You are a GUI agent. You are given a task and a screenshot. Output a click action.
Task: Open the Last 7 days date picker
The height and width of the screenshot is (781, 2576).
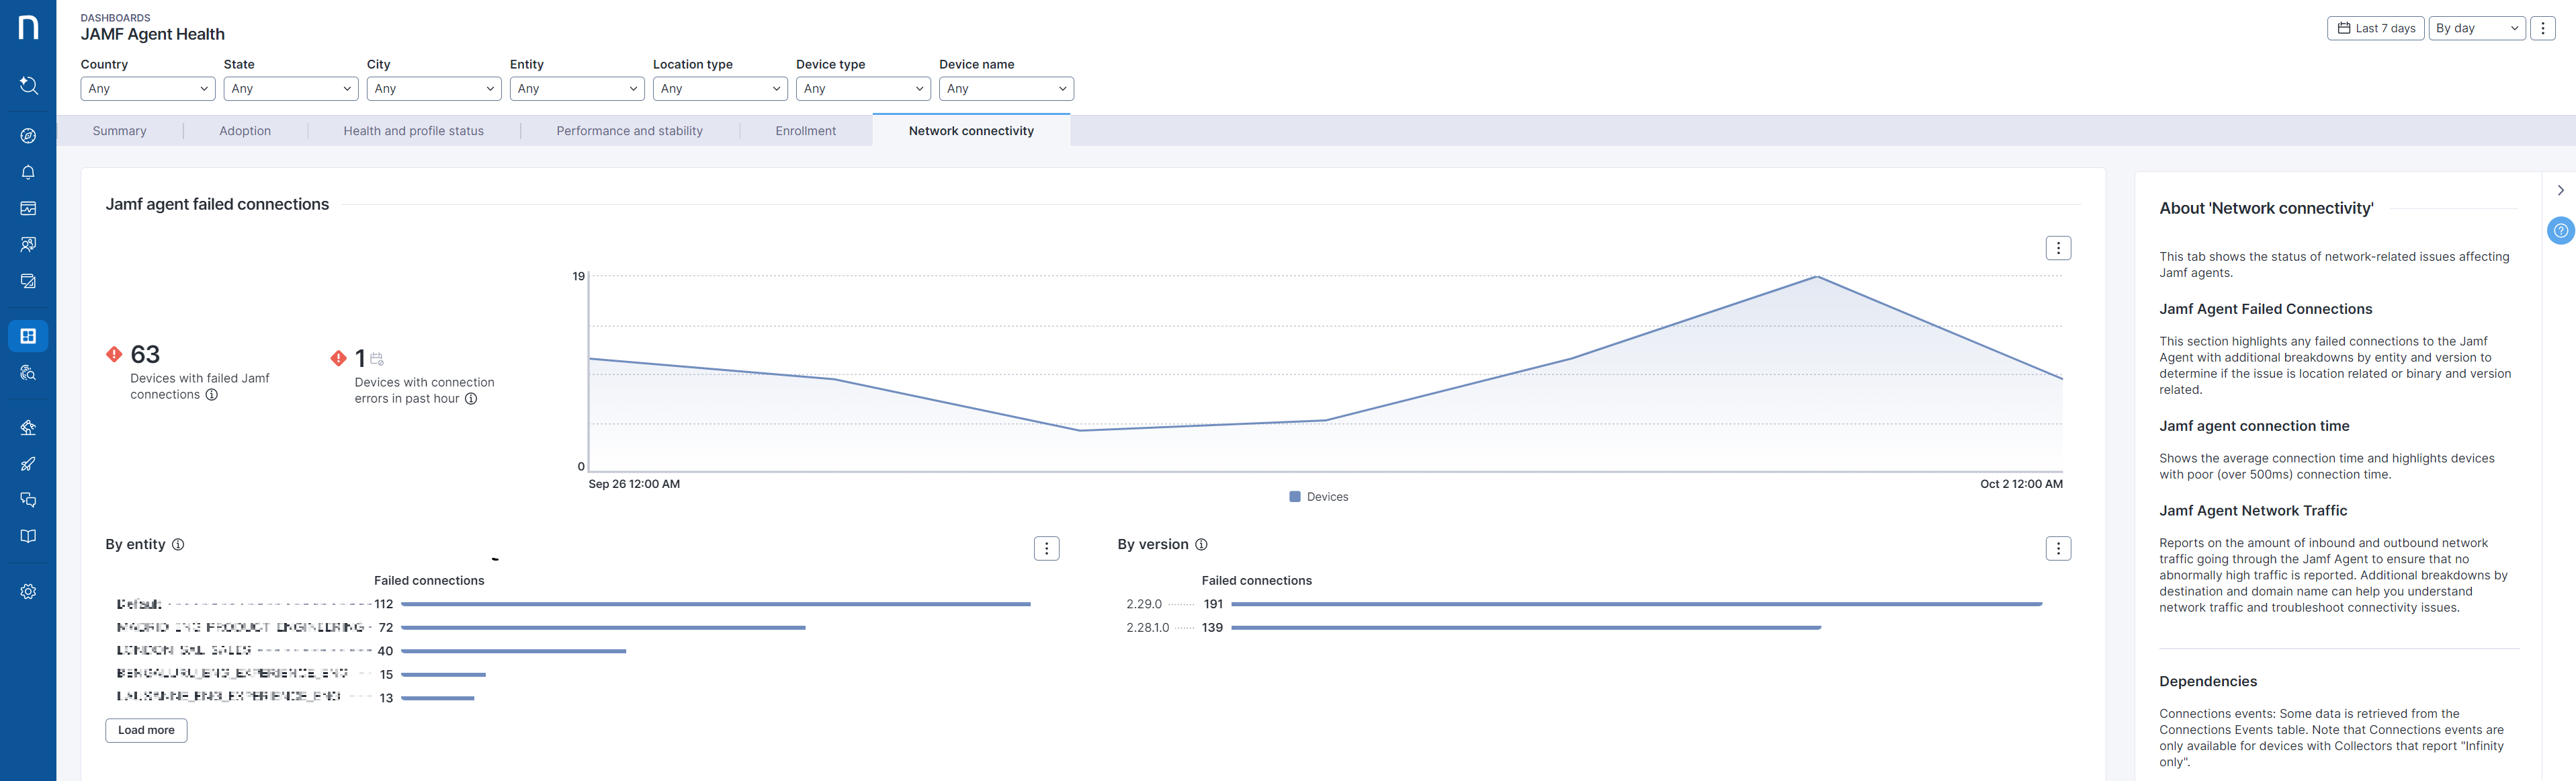[x=2375, y=28]
